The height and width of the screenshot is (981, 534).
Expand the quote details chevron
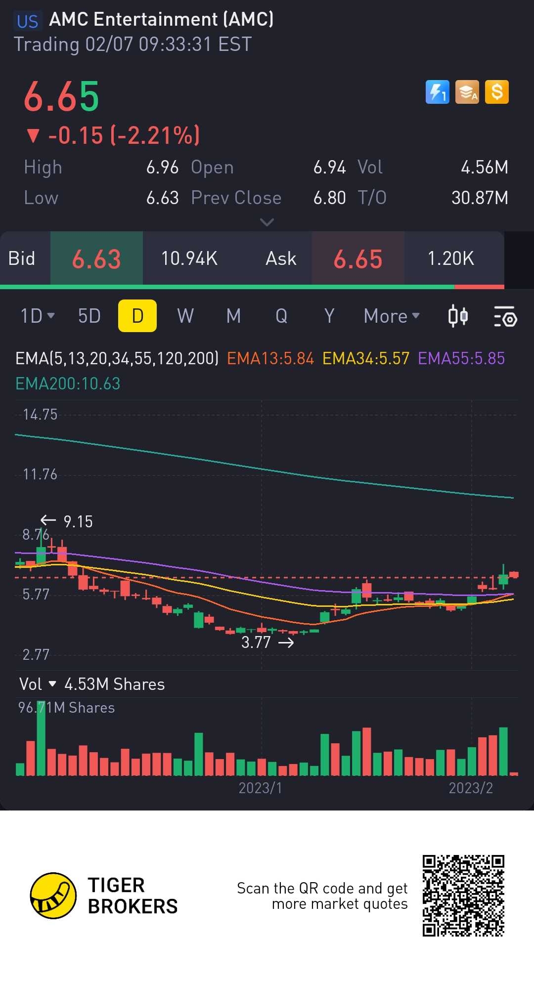click(x=267, y=222)
